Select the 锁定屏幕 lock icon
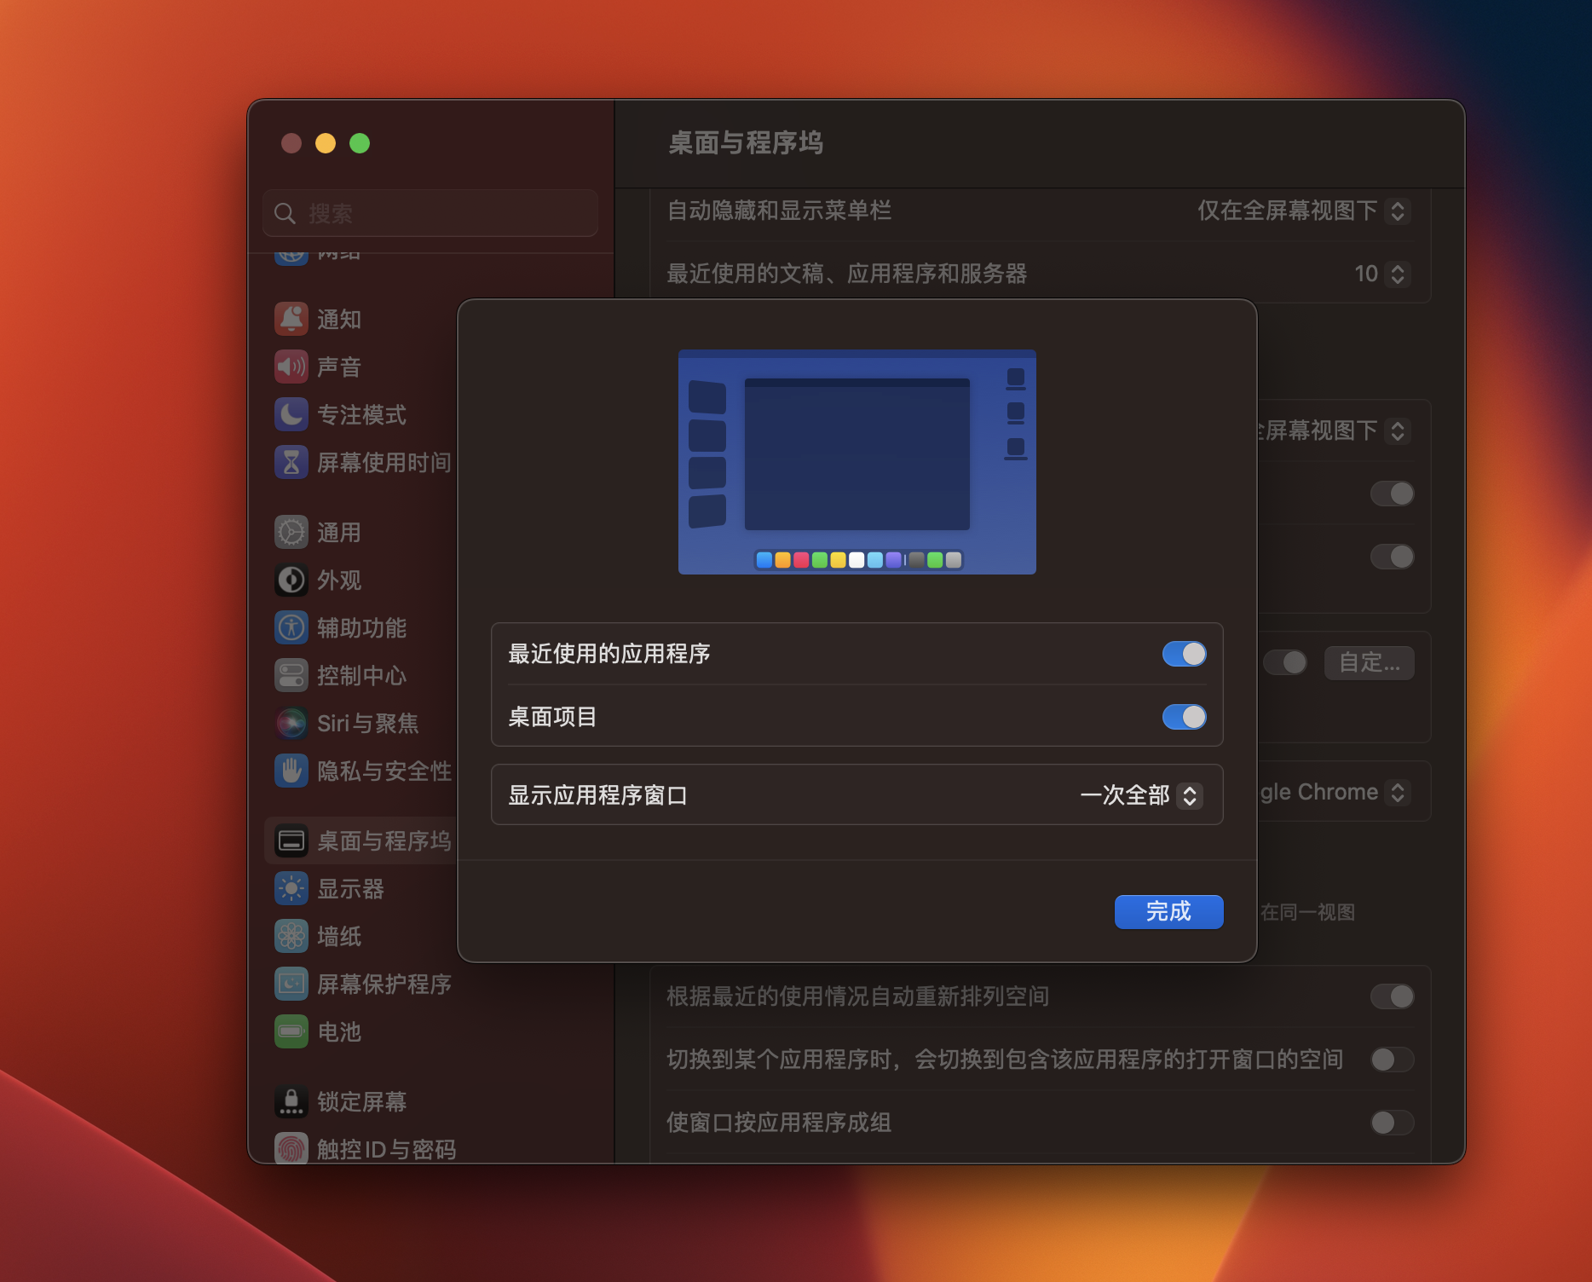 click(291, 1101)
